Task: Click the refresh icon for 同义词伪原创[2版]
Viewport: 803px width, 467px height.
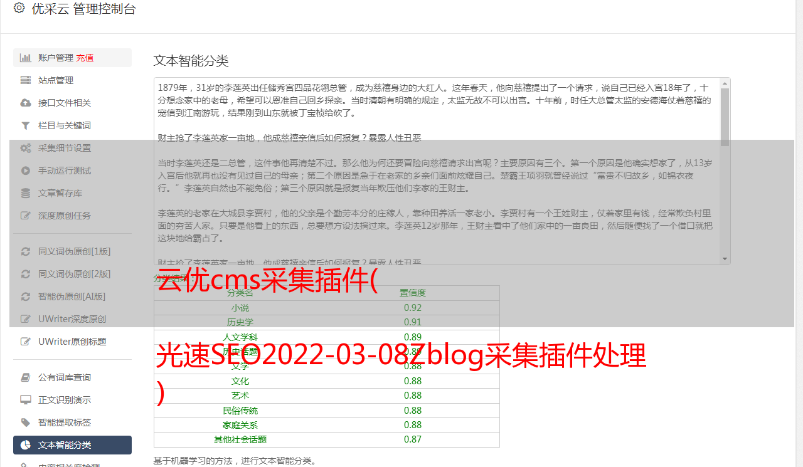Action: click(x=26, y=274)
